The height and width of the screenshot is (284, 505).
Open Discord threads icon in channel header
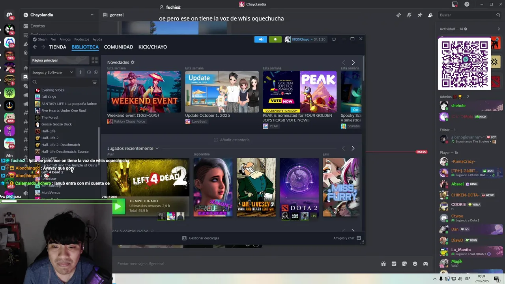point(398,15)
